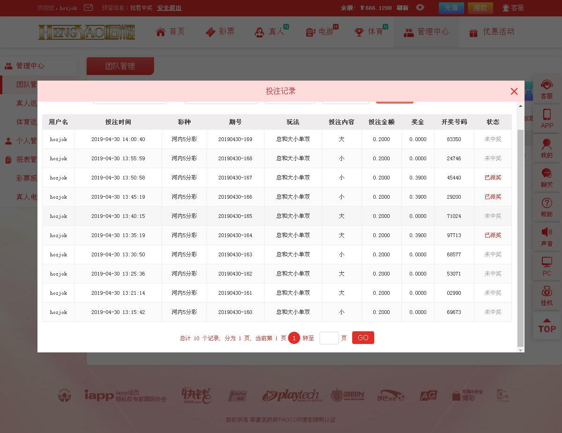
Task: Click the 快钱 footer logo
Action: point(197,396)
